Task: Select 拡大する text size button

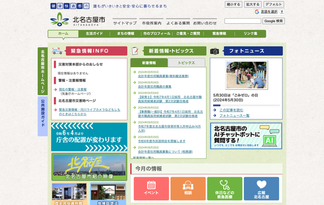Action: 253,4
